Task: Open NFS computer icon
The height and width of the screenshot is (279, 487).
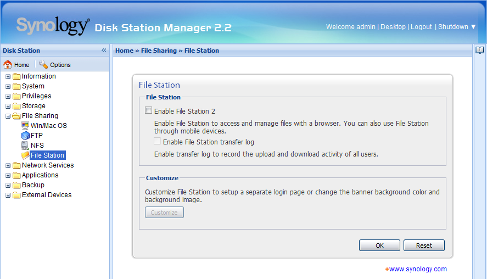Action: click(x=25, y=146)
